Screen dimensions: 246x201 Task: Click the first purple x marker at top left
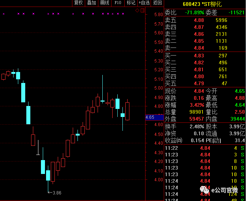3,14
